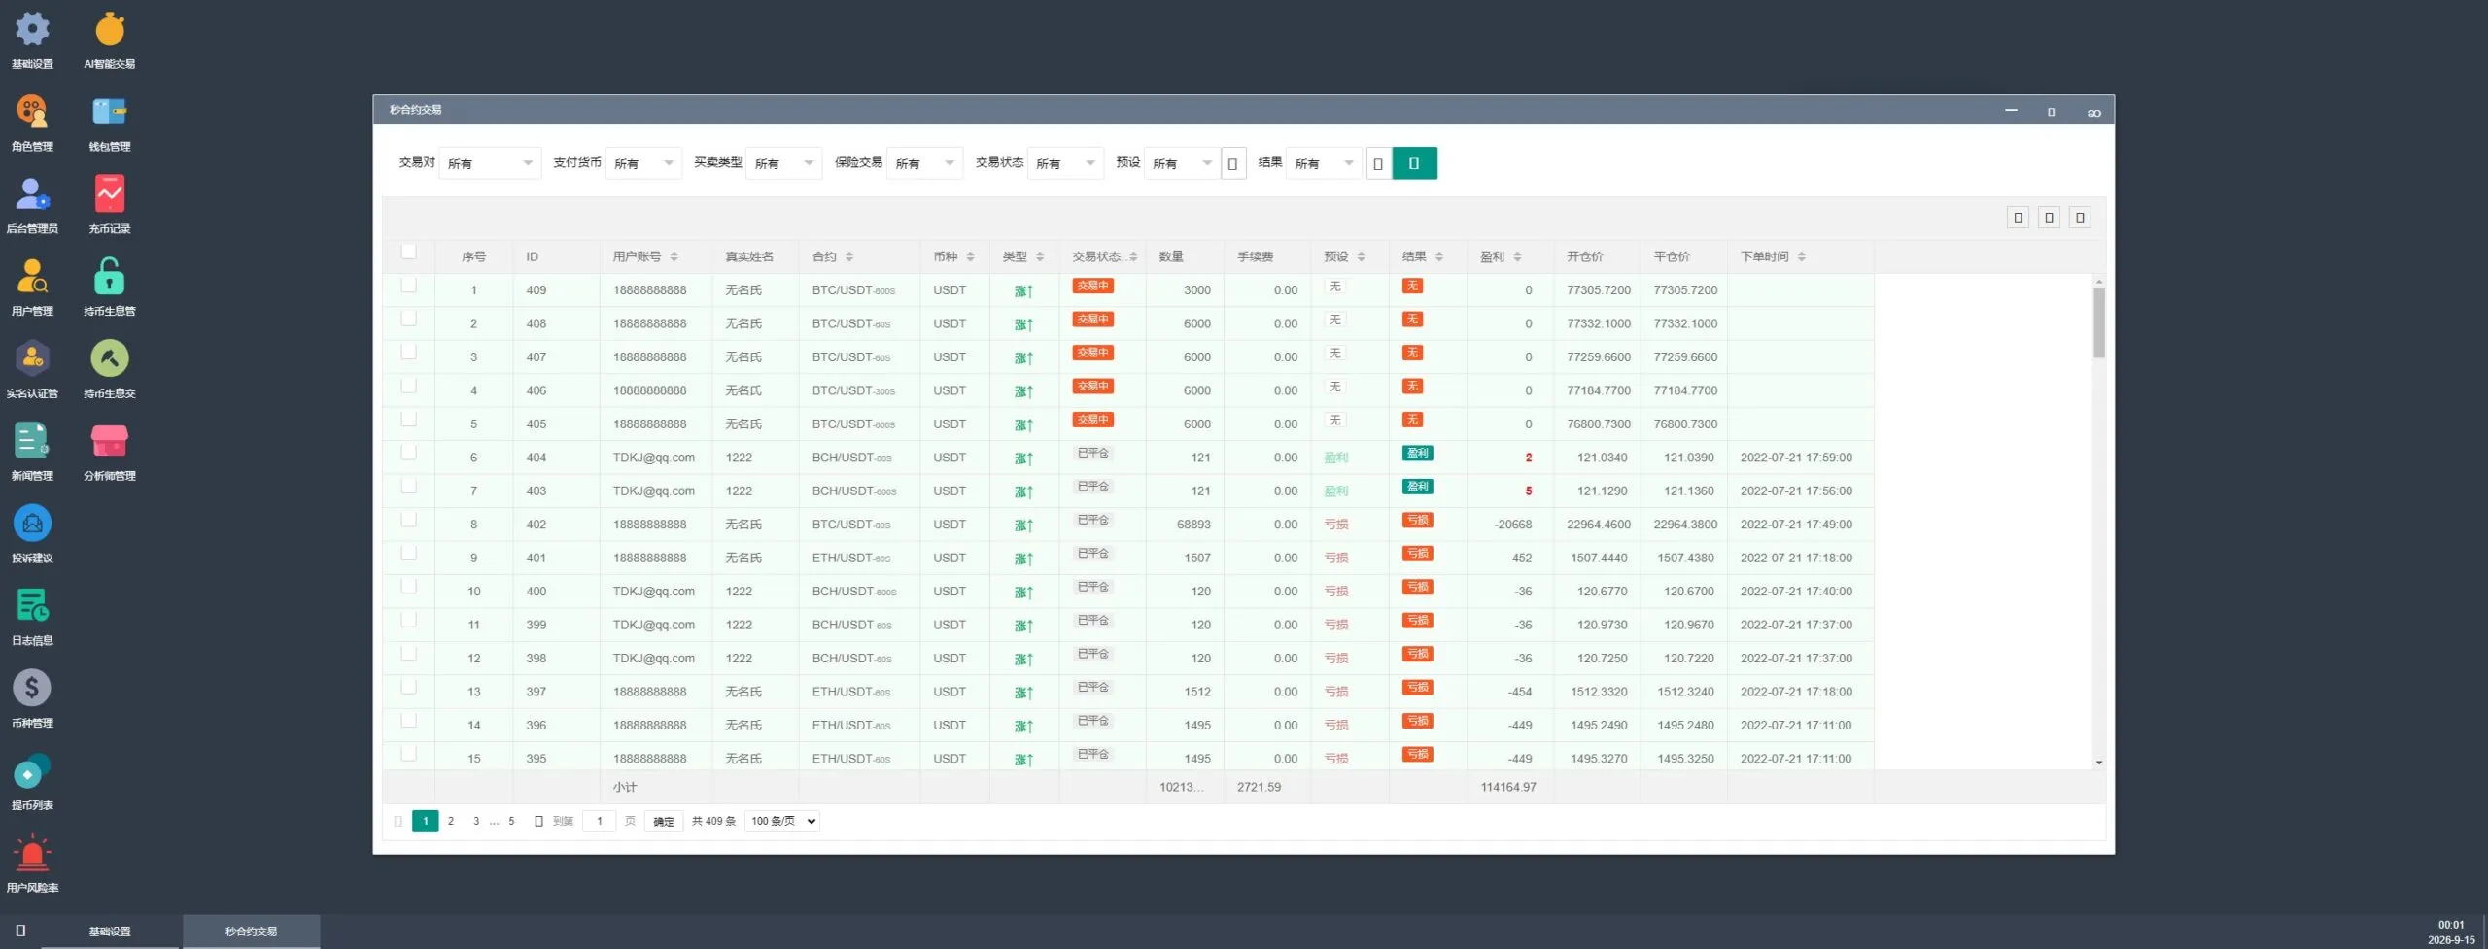Open the 100 条/页 page size selector
The image size is (2488, 949).
click(x=782, y=821)
